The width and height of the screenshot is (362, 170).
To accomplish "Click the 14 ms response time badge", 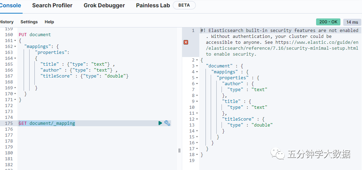I will [352, 22].
